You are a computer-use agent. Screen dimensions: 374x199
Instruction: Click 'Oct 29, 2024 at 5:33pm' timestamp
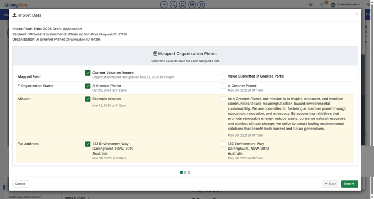109,91
